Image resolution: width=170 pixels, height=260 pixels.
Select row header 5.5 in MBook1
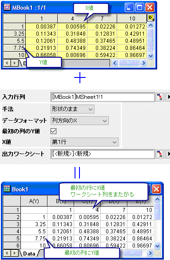click(x=14, y=41)
